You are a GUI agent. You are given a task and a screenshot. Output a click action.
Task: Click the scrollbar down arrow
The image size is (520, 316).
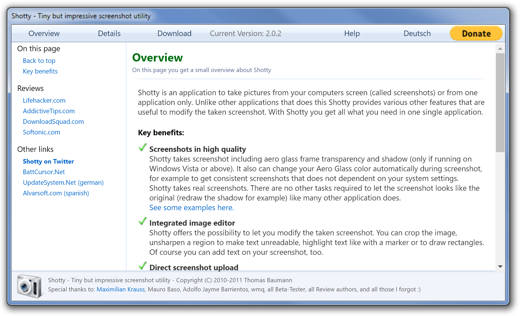click(500, 267)
